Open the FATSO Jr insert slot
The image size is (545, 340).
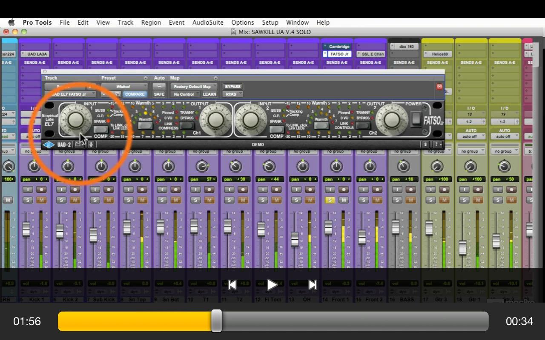point(340,54)
